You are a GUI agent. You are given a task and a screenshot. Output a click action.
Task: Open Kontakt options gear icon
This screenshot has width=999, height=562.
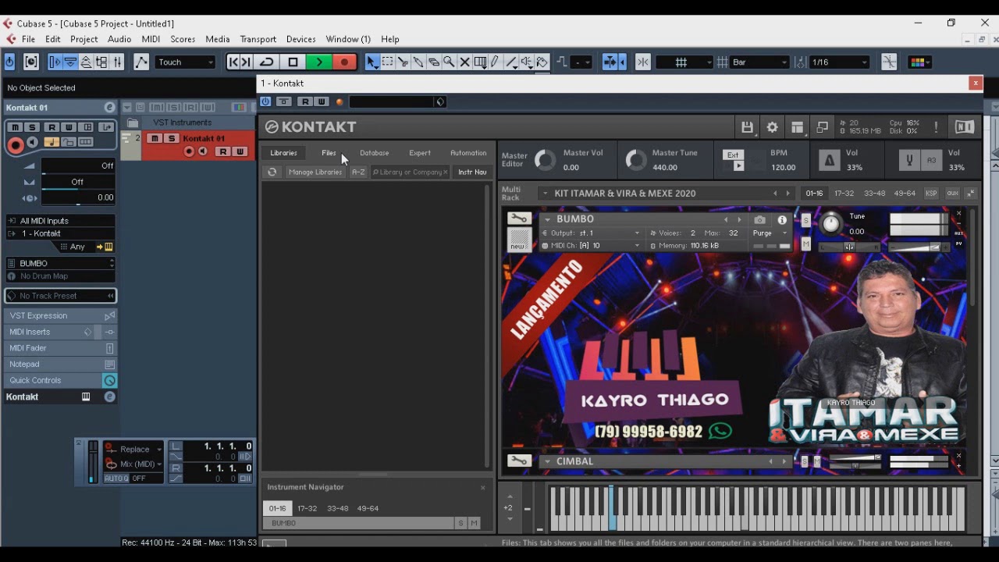click(x=772, y=127)
